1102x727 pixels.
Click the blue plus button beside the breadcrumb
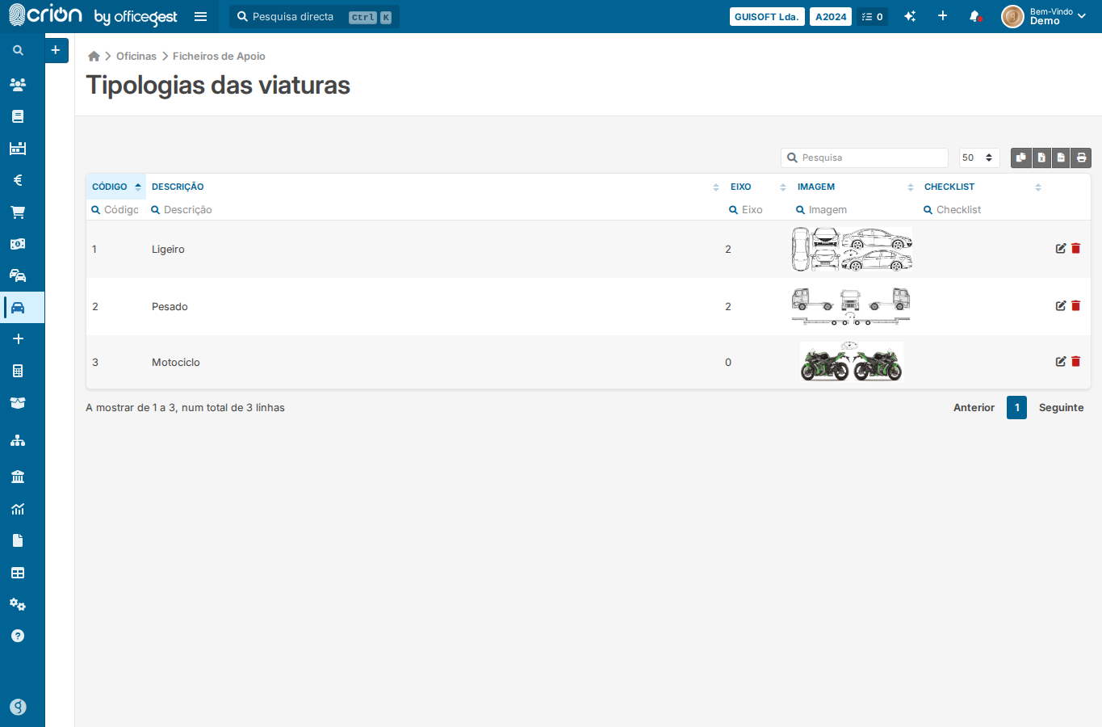coord(56,50)
